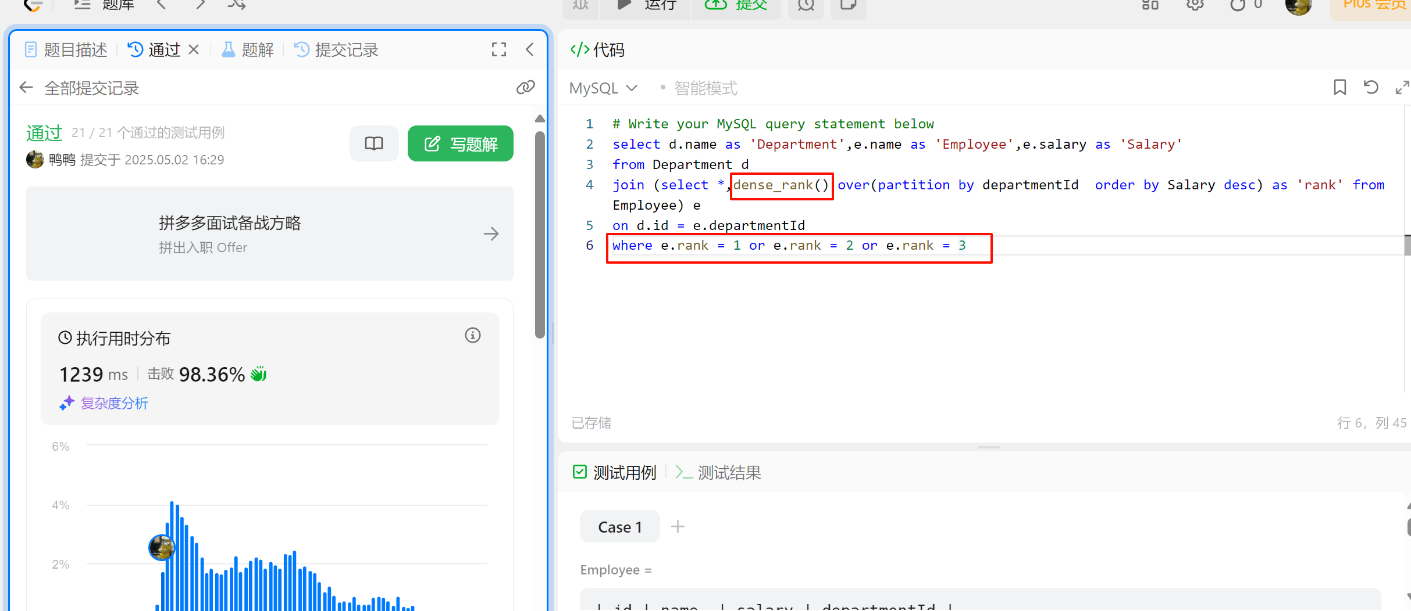Open the timer clock icon

(x=806, y=6)
